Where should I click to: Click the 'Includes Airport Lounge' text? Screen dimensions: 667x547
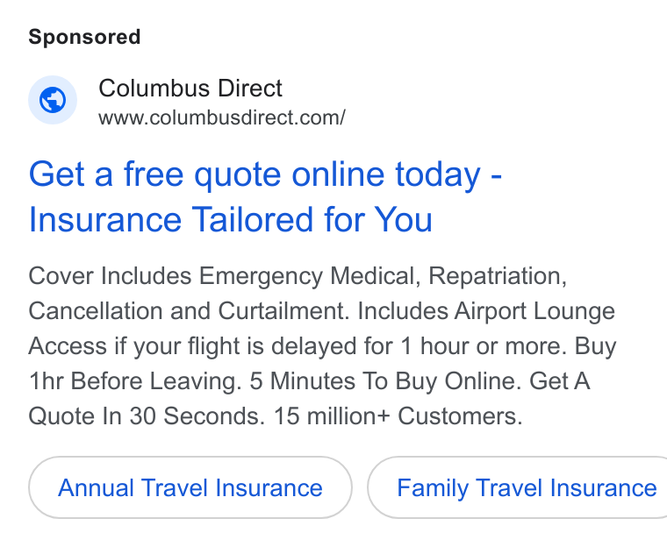pyautogui.click(x=486, y=311)
